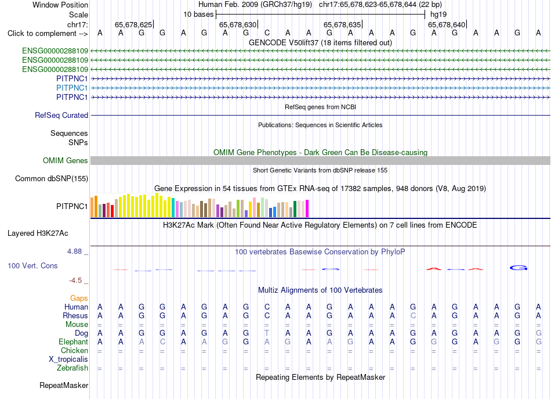551x399 pixels.
Task: Click PITPNC1 label beside GTEx bar chart
Action: (72, 206)
